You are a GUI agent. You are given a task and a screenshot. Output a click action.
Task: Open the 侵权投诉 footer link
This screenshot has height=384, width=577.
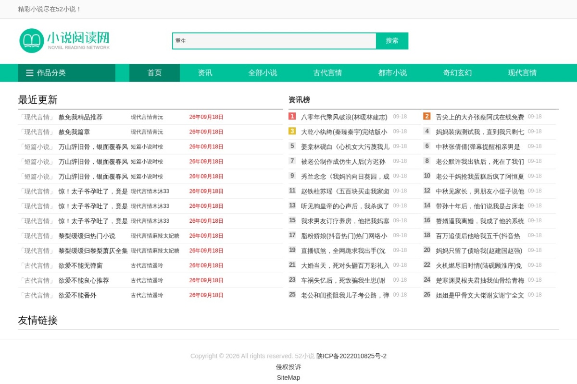pyautogui.click(x=288, y=367)
